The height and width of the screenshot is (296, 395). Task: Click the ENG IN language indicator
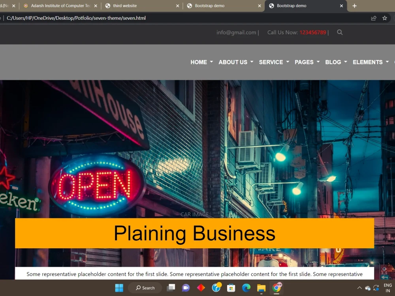(x=387, y=288)
